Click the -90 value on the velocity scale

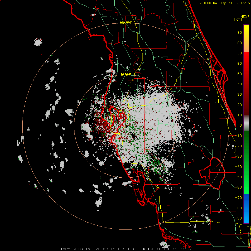point(238,218)
